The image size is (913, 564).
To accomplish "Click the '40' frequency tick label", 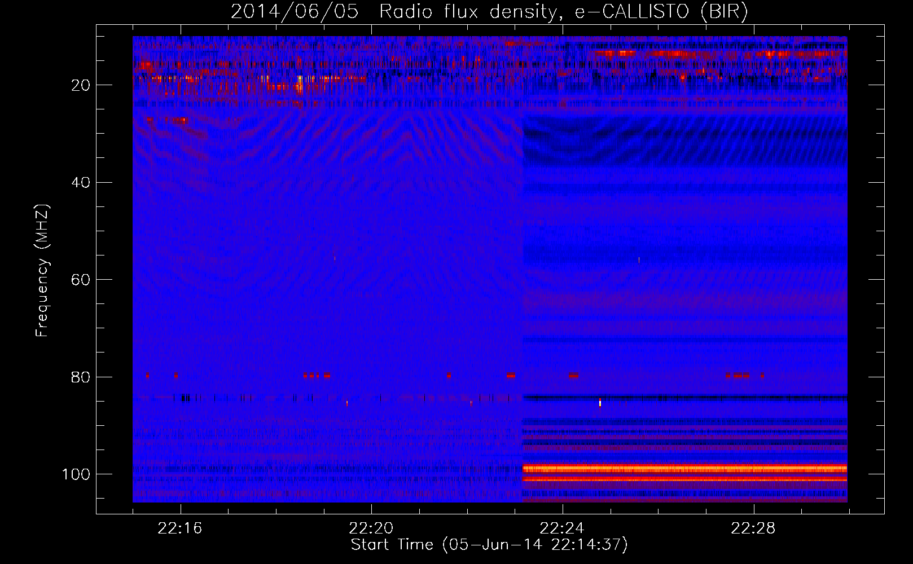I will (81, 183).
